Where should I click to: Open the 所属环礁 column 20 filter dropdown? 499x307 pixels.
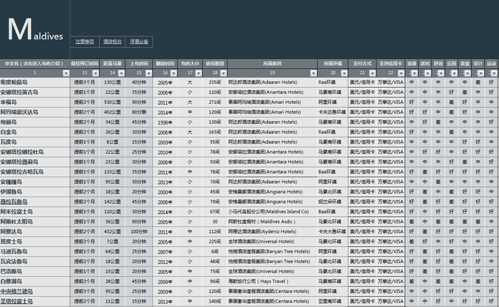point(344,73)
